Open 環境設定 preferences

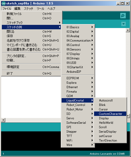pos(31,67)
